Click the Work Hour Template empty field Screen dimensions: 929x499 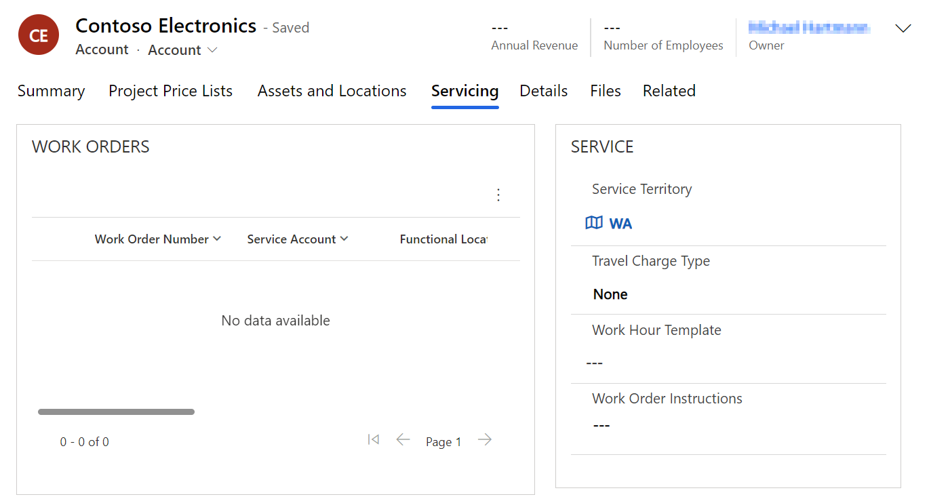[728, 363]
